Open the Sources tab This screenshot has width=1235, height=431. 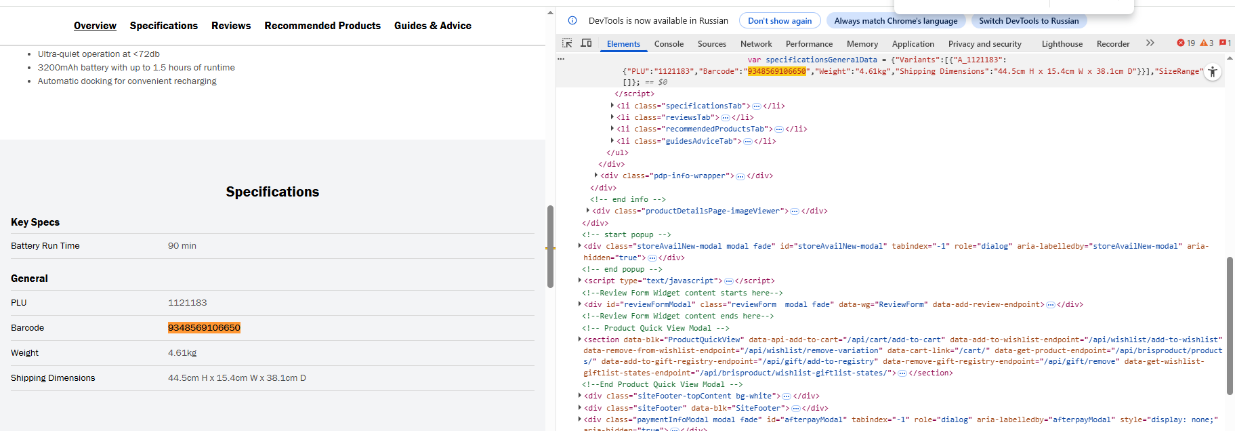pyautogui.click(x=712, y=44)
